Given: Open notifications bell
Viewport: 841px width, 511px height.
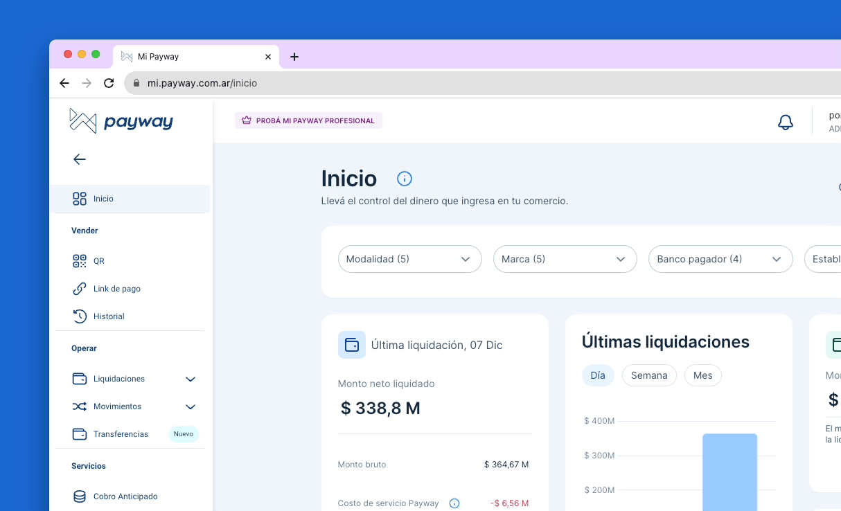Looking at the screenshot, I should tap(785, 123).
